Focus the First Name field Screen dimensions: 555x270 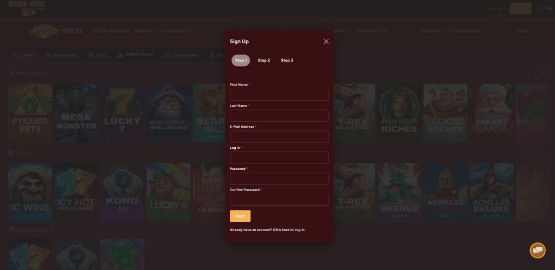coord(279,95)
